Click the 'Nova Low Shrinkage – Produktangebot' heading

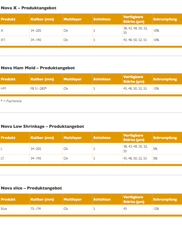point(42,126)
